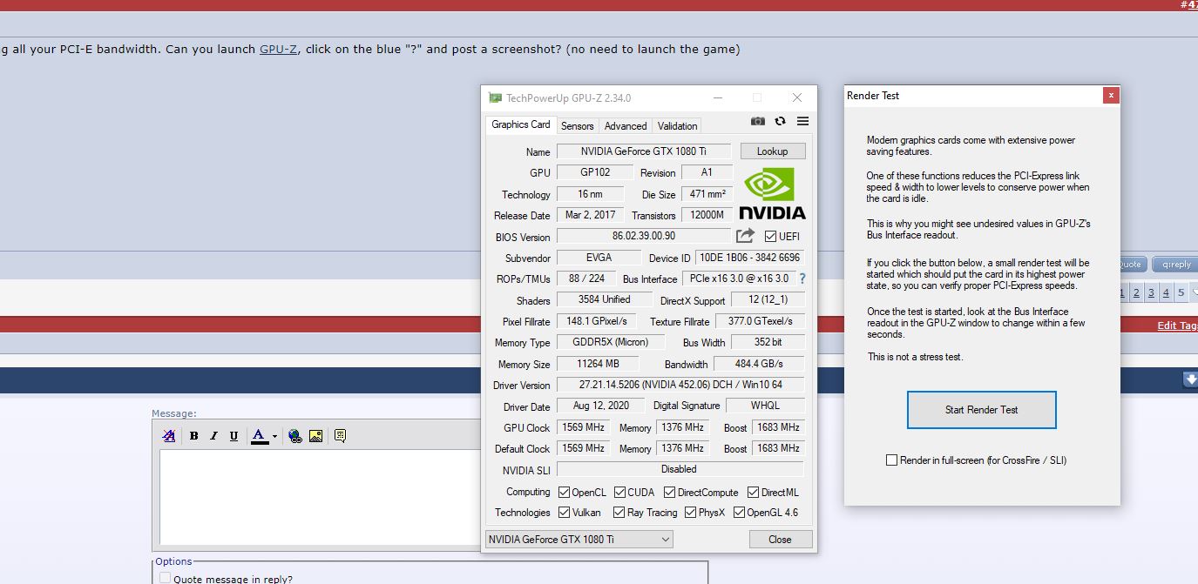
Task: Insert a hyperlink with the globe icon
Action: (295, 436)
